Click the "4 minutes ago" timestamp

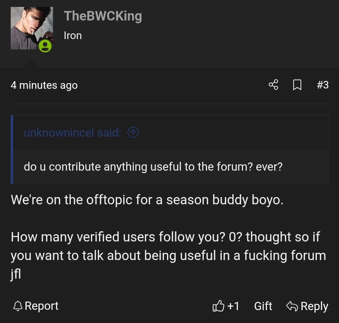[44, 85]
